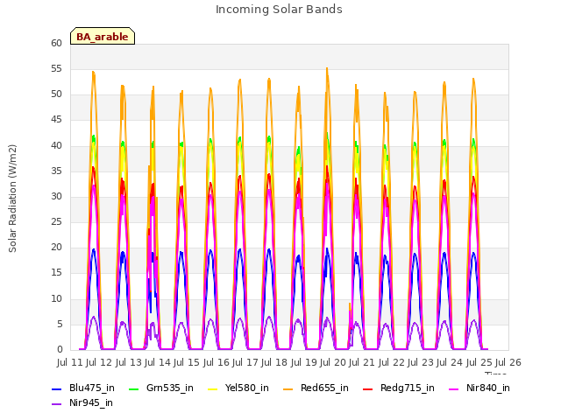
Task: Click the small orange spike before Jul 20 peak
Action: point(350,305)
